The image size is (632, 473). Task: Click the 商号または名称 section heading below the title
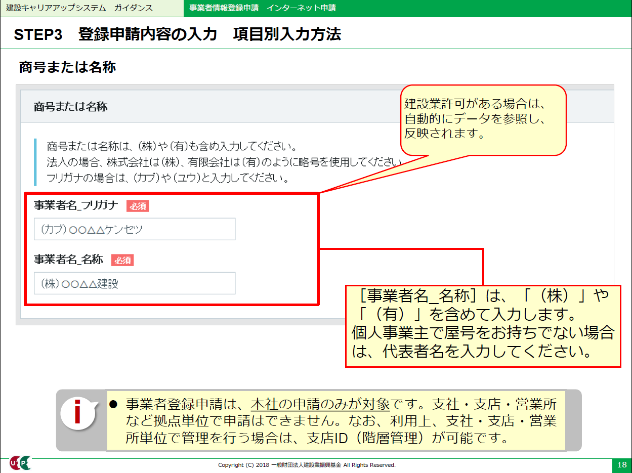click(x=68, y=67)
